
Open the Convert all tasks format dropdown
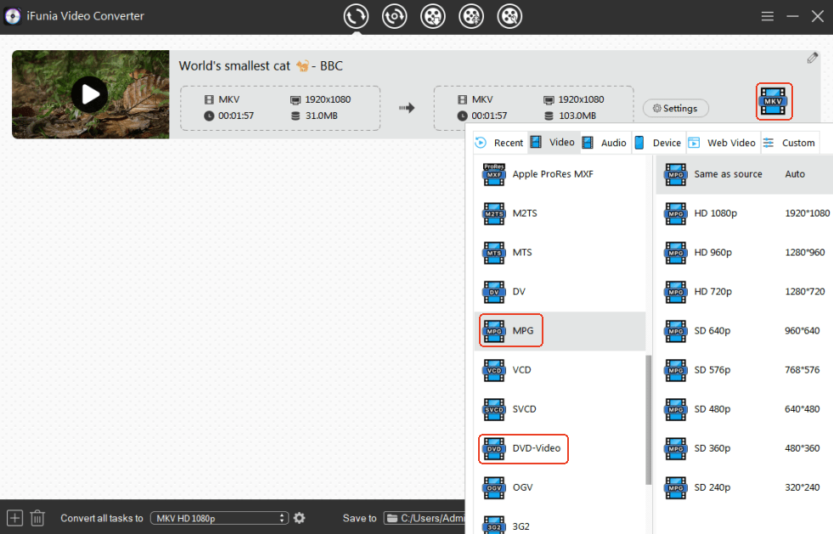coord(220,518)
